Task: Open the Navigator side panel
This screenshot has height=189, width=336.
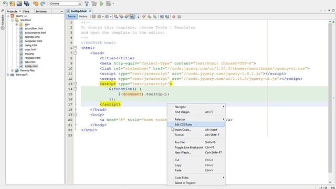Action: coord(3,22)
